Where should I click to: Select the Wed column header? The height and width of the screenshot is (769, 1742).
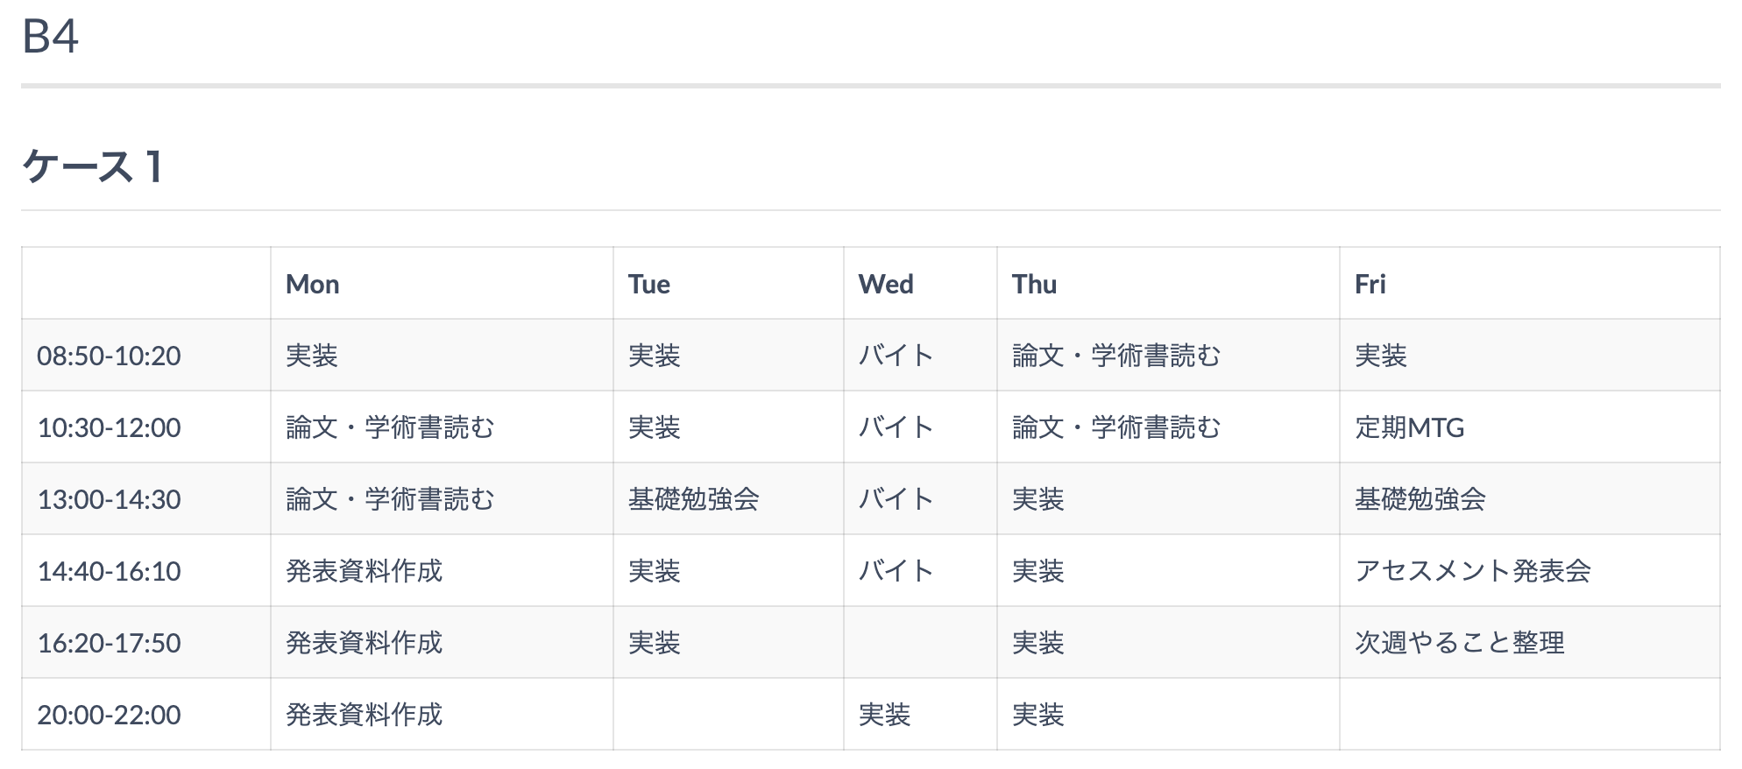pyautogui.click(x=920, y=284)
